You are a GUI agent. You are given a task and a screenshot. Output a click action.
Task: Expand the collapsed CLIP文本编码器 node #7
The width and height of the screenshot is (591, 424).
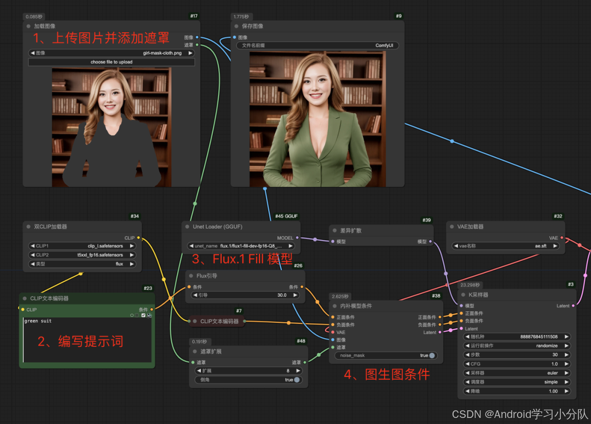coord(195,321)
